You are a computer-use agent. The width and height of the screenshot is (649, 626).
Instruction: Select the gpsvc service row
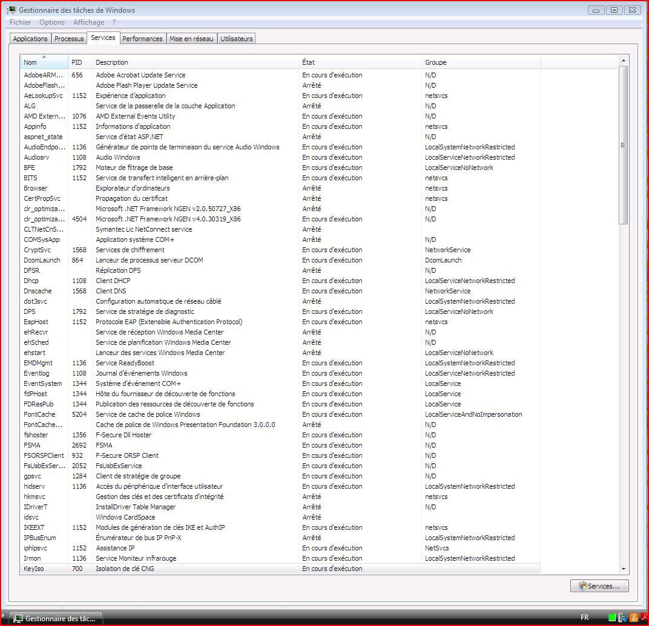click(x=280, y=476)
